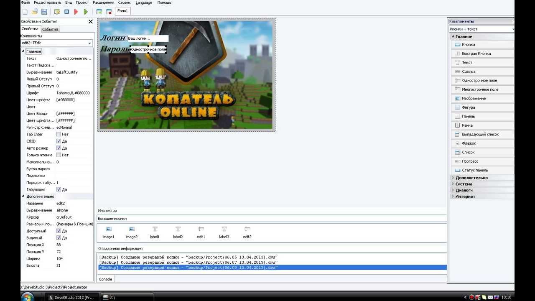Pick the Прогресс component
Viewport: 535px width, 301px height.
tap(482, 161)
